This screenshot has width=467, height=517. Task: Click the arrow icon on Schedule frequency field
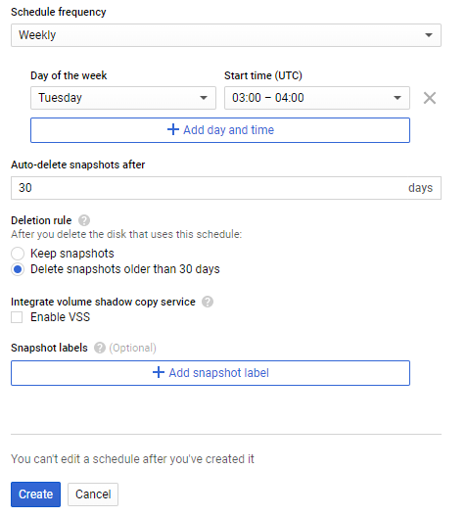click(429, 35)
